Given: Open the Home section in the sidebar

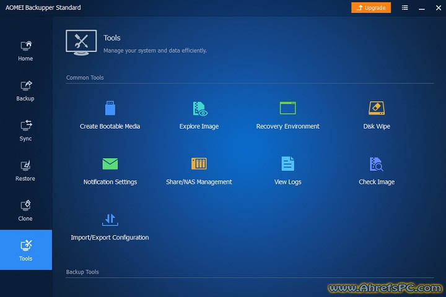Looking at the screenshot, I should click(x=25, y=51).
